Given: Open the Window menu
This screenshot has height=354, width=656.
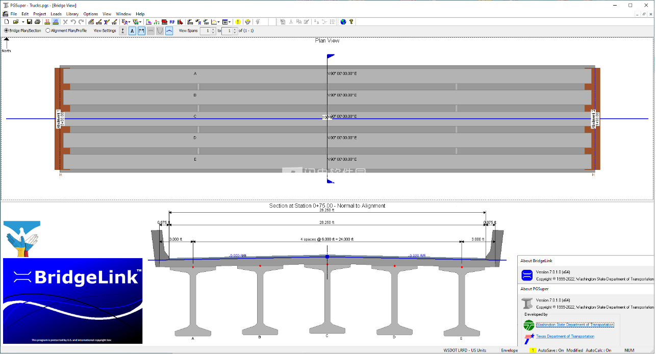Looking at the screenshot, I should click(x=123, y=14).
